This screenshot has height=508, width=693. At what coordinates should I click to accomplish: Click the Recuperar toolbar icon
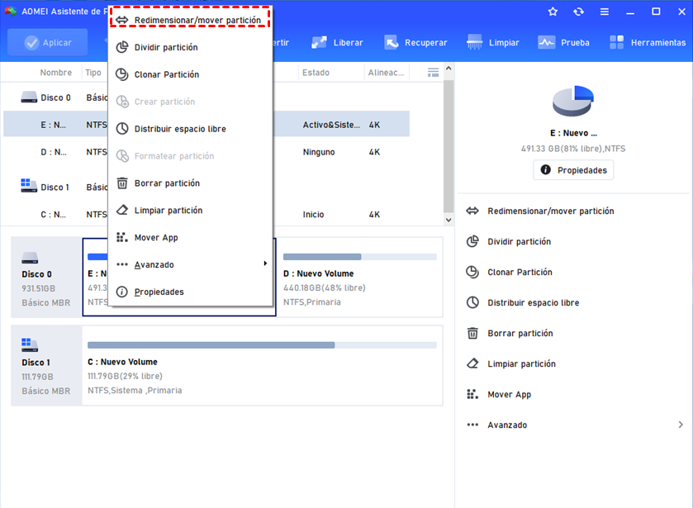(x=392, y=42)
